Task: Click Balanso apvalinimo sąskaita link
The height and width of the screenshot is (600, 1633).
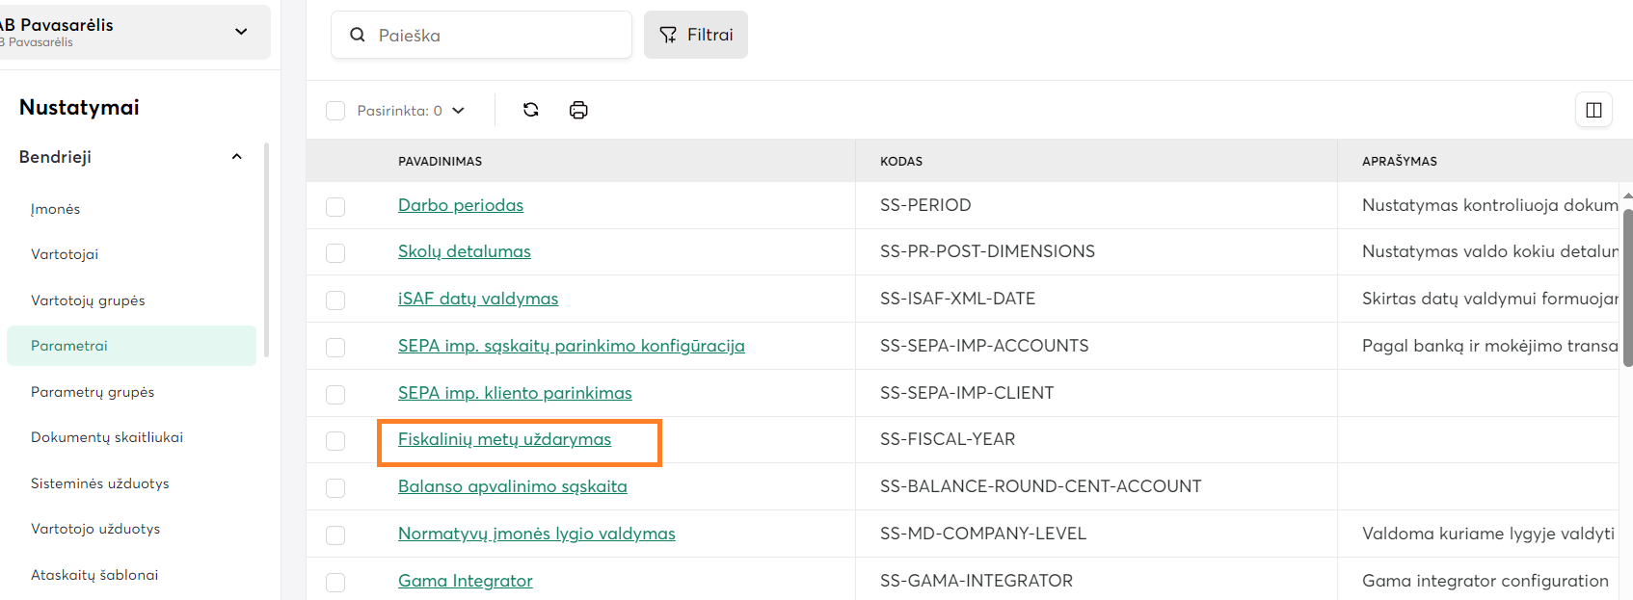Action: [512, 486]
